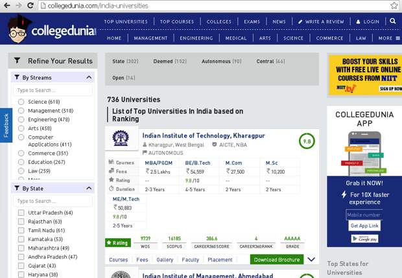Open the Placement link for IIT Kharagpur
The height and width of the screenshot is (278, 402).
(220, 260)
